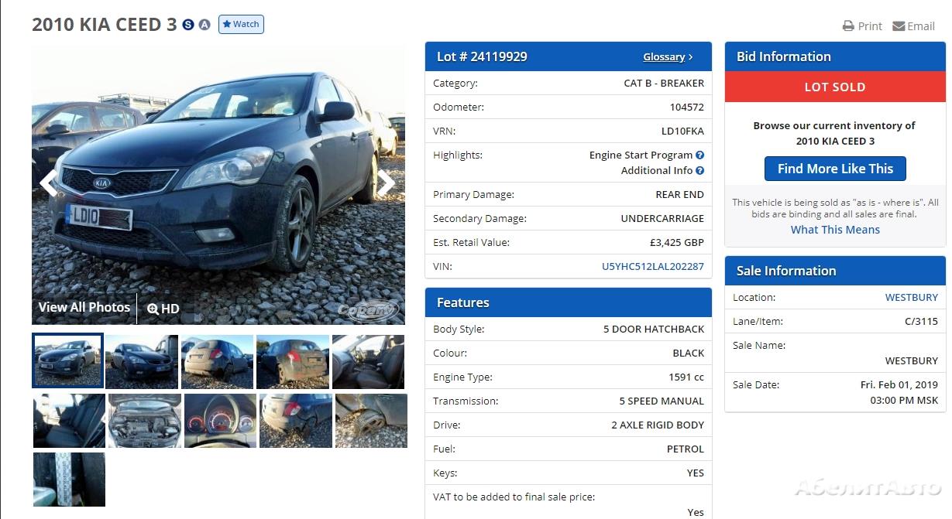Click the blue S badge near title
Screen dimensions: 952x519
tap(188, 25)
